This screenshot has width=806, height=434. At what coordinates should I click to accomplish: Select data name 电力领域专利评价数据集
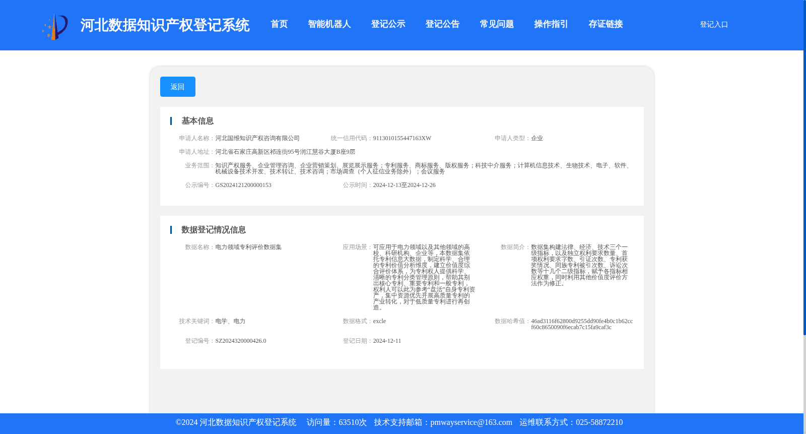pos(248,247)
